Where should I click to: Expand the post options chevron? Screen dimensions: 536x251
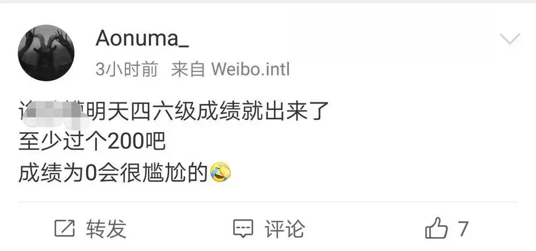(510, 39)
